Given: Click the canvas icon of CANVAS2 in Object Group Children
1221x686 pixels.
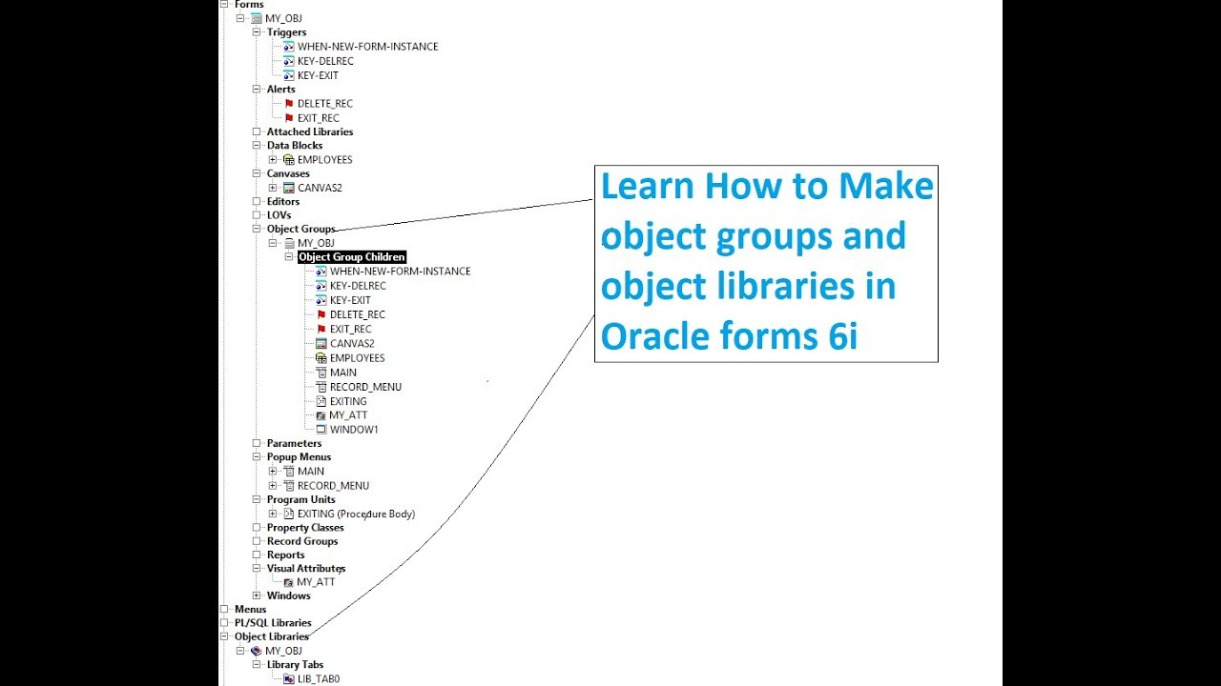Looking at the screenshot, I should (321, 343).
